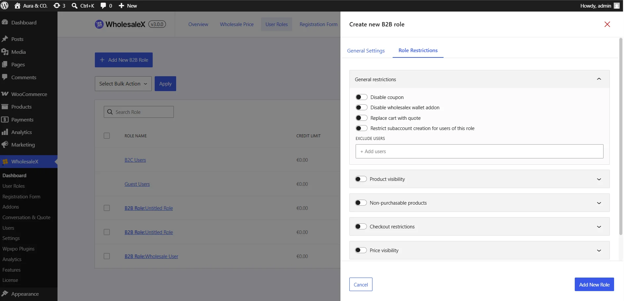Click the Add users exclude field

479,151
